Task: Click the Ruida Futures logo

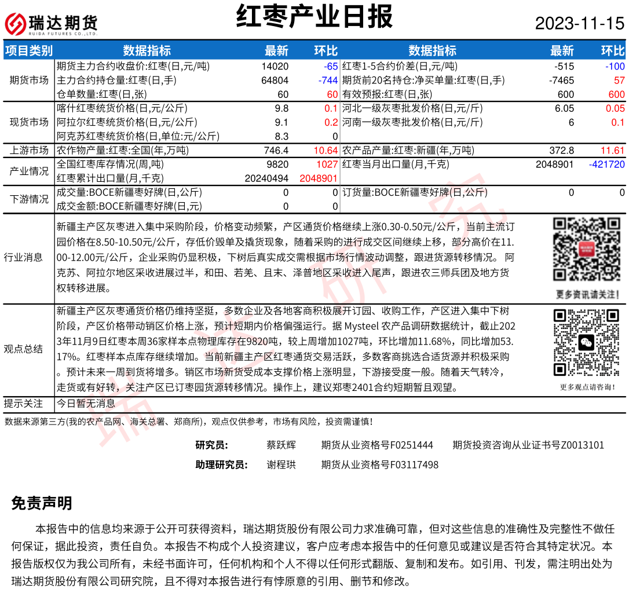Action: [x=51, y=24]
